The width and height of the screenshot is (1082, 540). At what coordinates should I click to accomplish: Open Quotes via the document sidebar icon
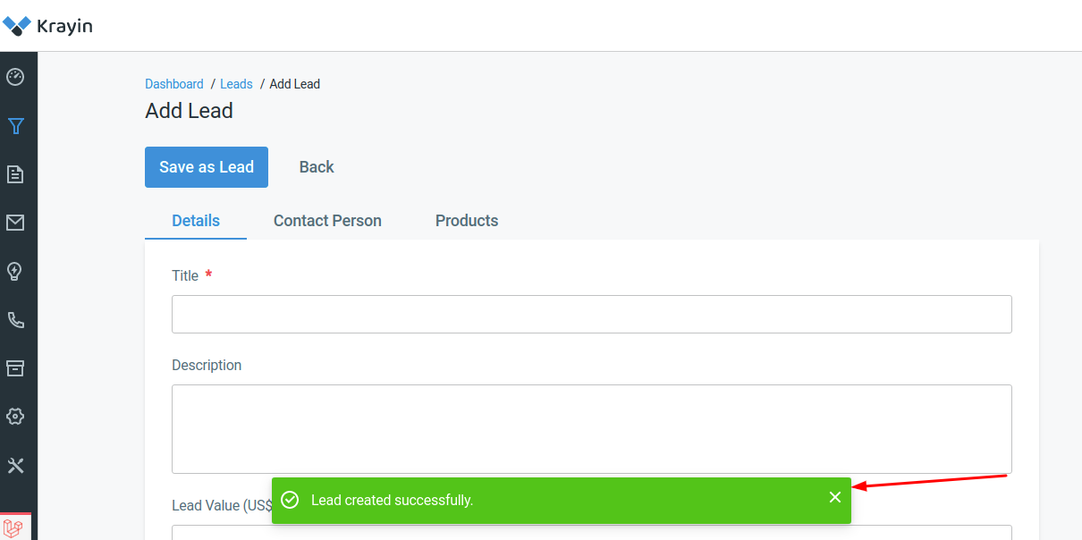[x=16, y=174]
